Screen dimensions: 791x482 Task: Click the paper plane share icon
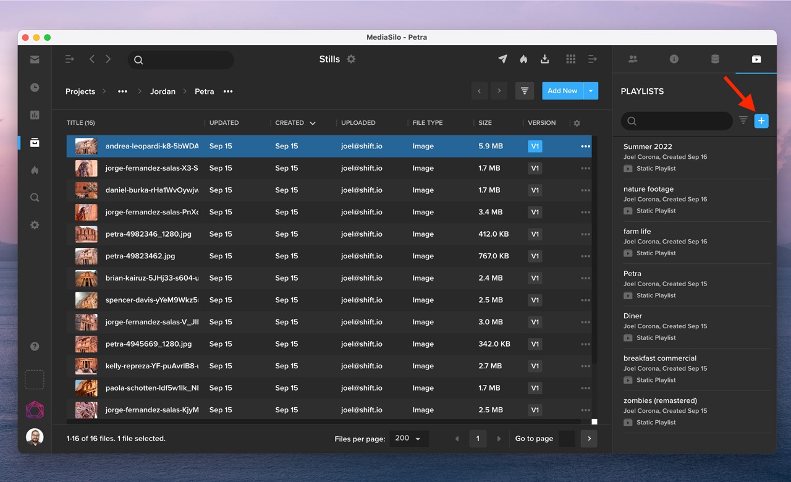(x=502, y=59)
